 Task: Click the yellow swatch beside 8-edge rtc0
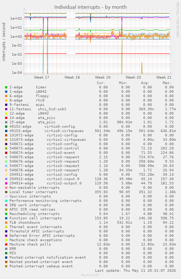pyautogui.click(x=6, y=100)
